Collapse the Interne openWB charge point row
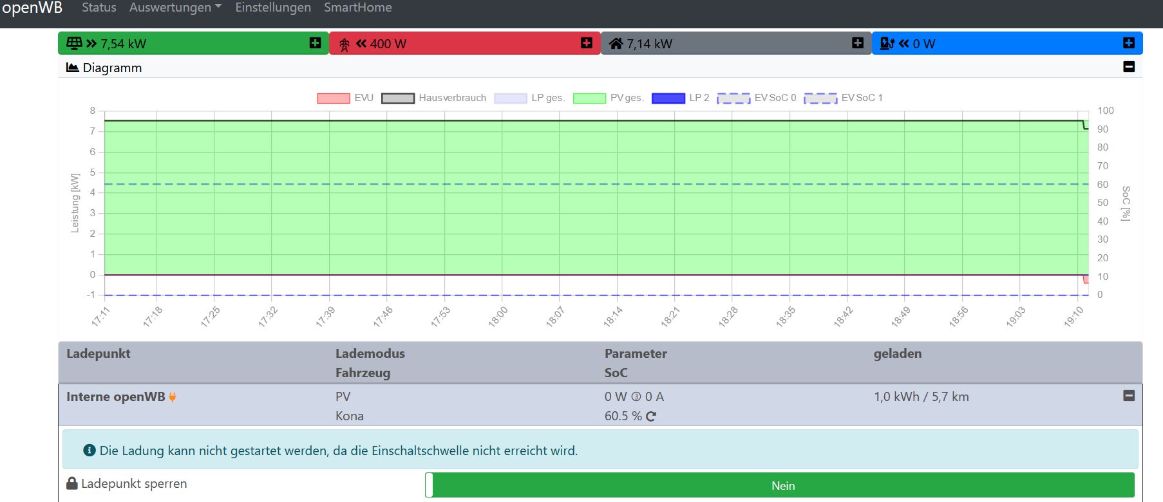The width and height of the screenshot is (1163, 502). (1129, 396)
